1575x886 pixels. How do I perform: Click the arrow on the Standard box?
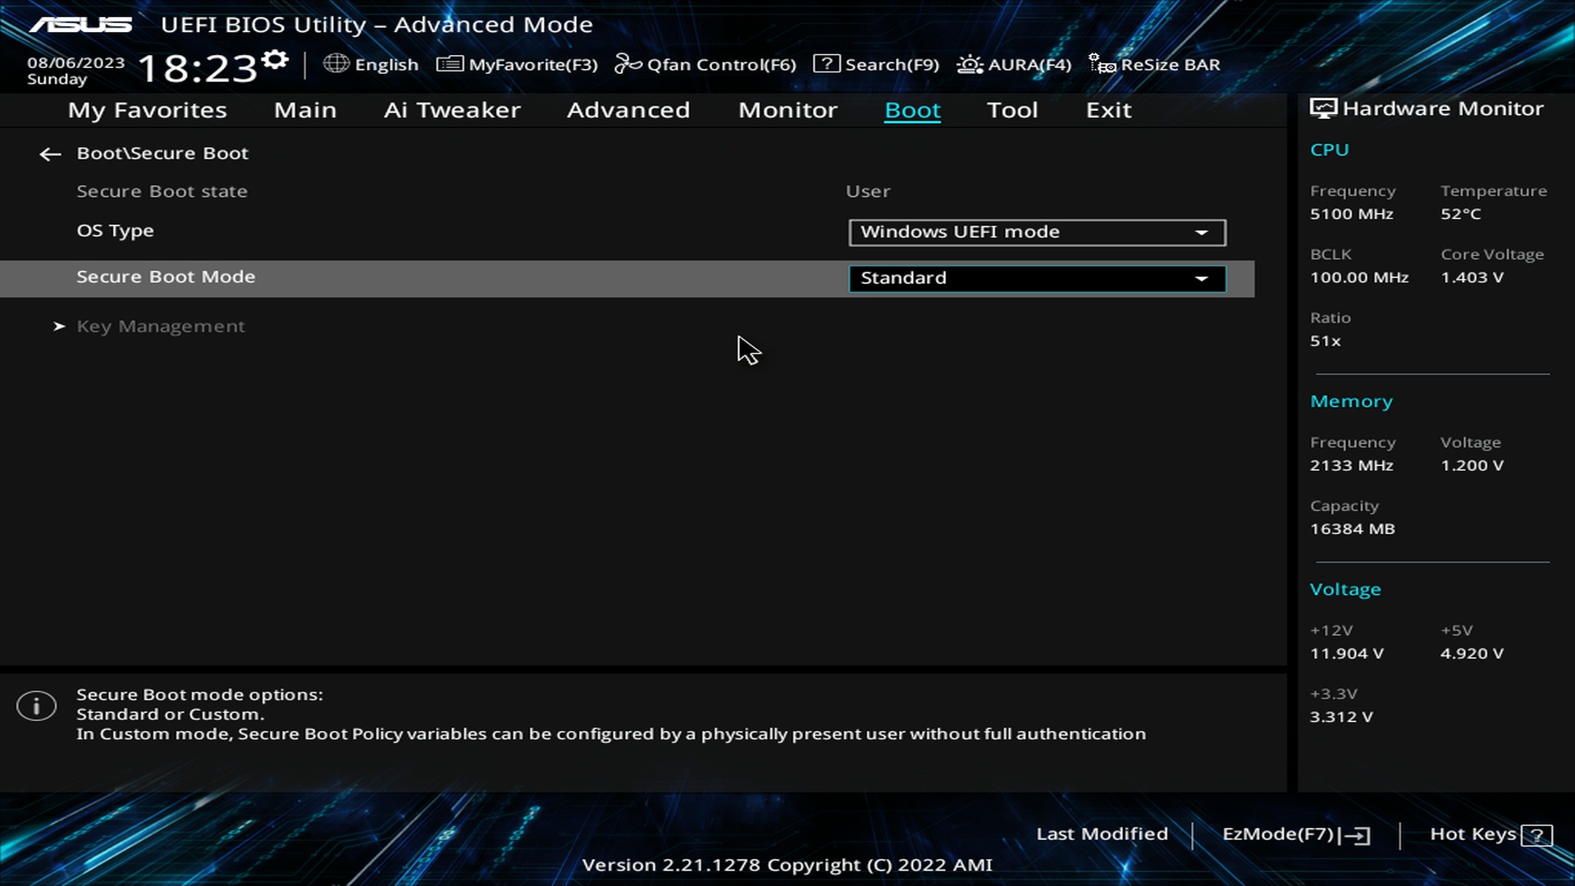click(1202, 279)
